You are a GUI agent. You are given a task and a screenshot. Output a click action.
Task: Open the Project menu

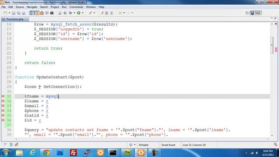[x=55, y=7]
